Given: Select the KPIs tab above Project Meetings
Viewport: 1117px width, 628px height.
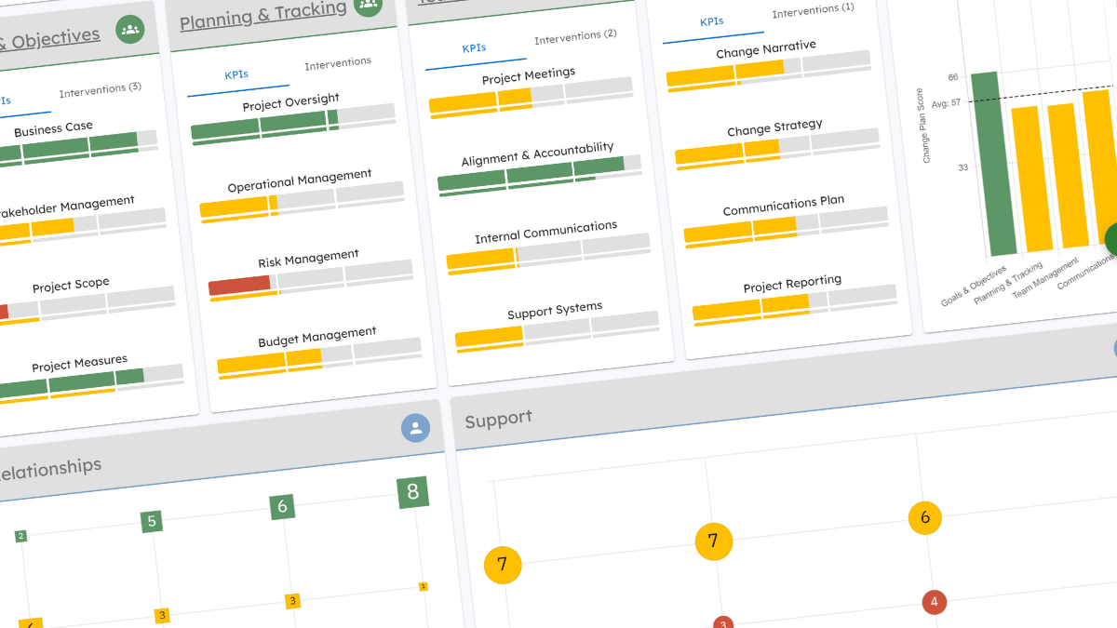Looking at the screenshot, I should [x=474, y=48].
